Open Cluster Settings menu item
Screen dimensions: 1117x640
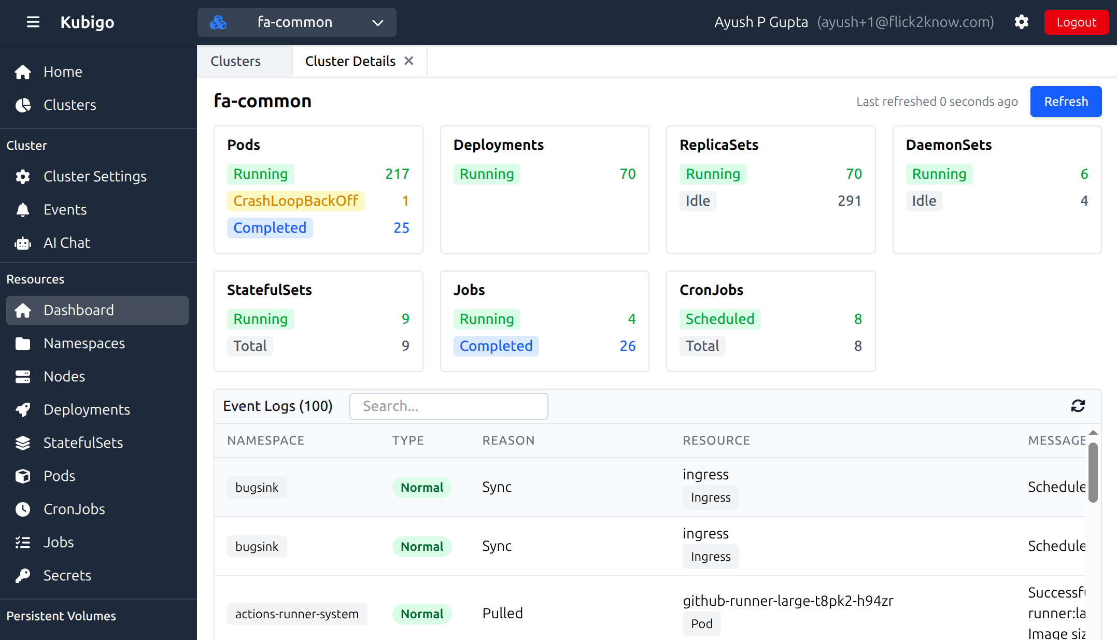(x=97, y=177)
